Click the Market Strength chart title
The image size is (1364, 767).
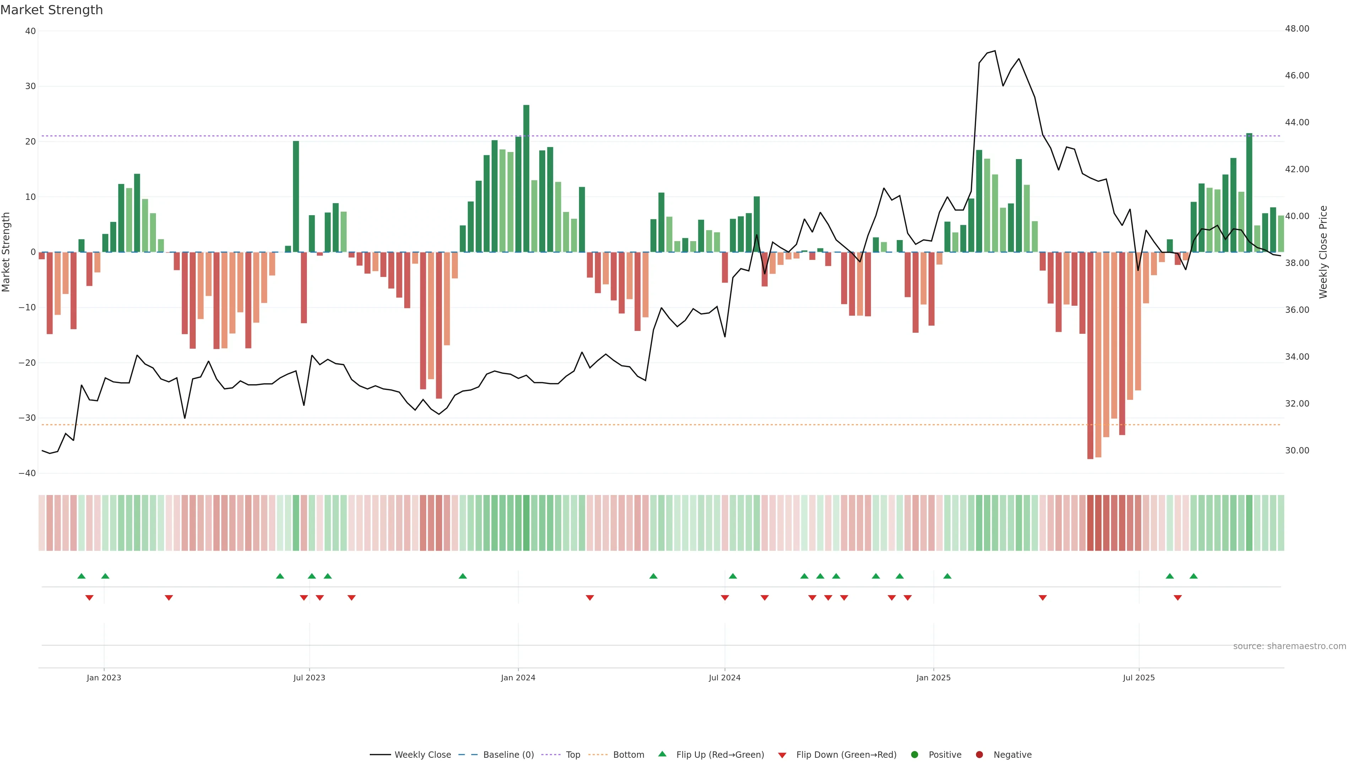coord(52,10)
